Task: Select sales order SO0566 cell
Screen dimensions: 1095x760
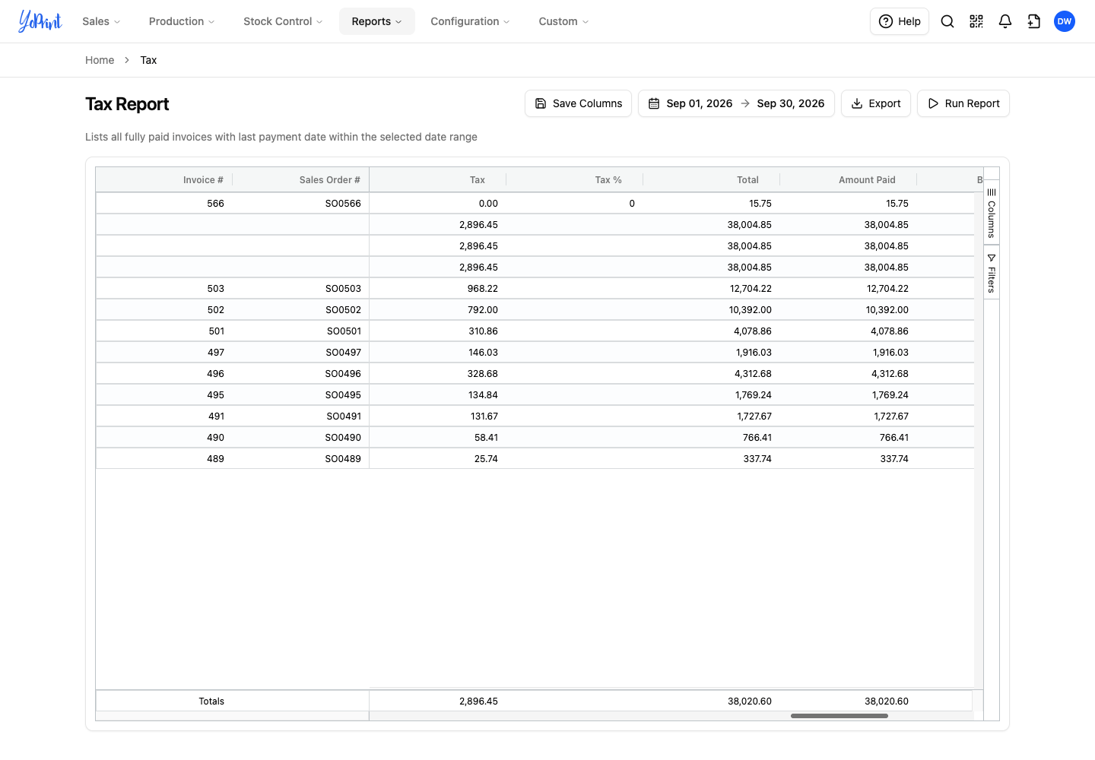Action: (x=301, y=204)
